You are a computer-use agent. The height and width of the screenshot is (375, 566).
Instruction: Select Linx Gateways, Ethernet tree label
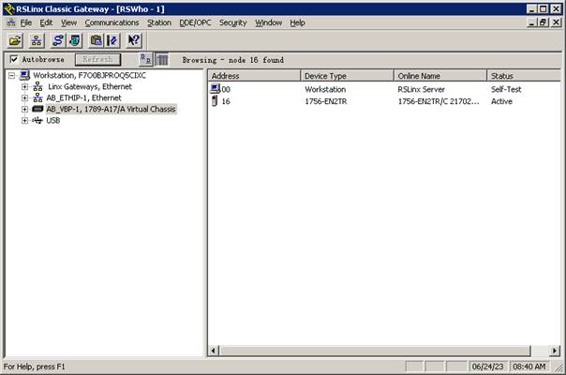pyautogui.click(x=90, y=86)
